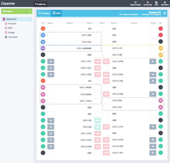This screenshot has width=170, height=163.
Task: Click the green pin circle for GPIO 17
Action: 43,61
